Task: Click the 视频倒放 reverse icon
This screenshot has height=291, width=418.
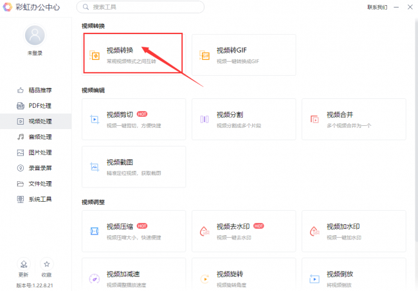Action: pos(314,279)
